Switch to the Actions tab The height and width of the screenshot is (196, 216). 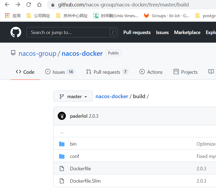click(151, 72)
